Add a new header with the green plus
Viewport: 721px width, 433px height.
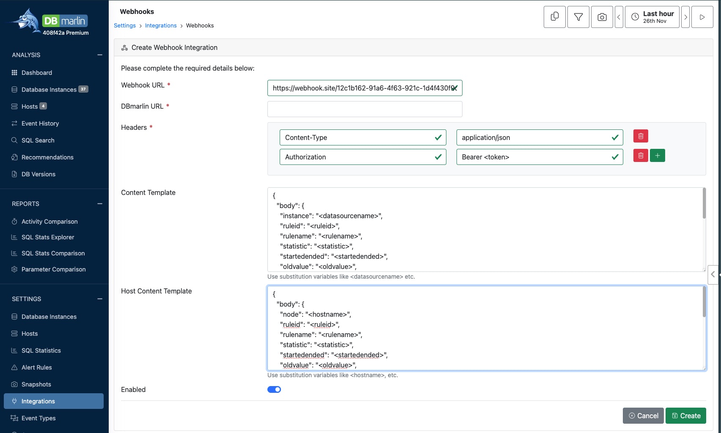[657, 156]
